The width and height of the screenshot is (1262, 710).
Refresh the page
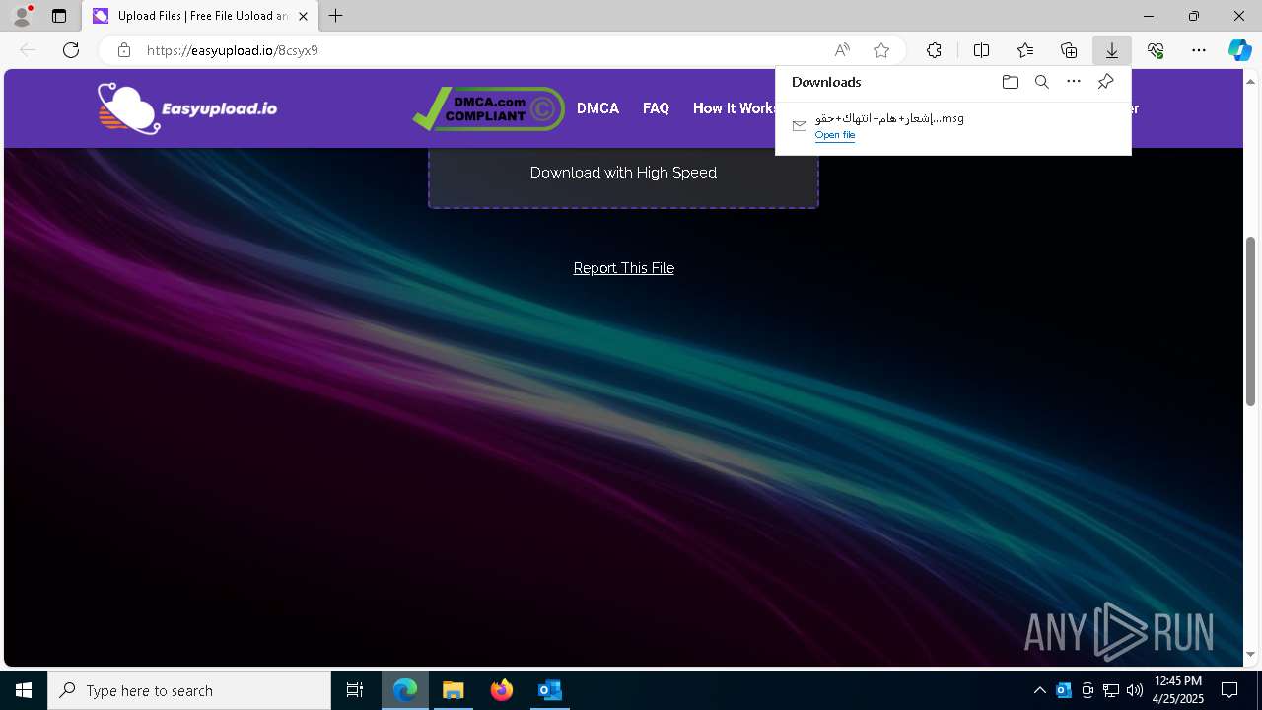(71, 50)
